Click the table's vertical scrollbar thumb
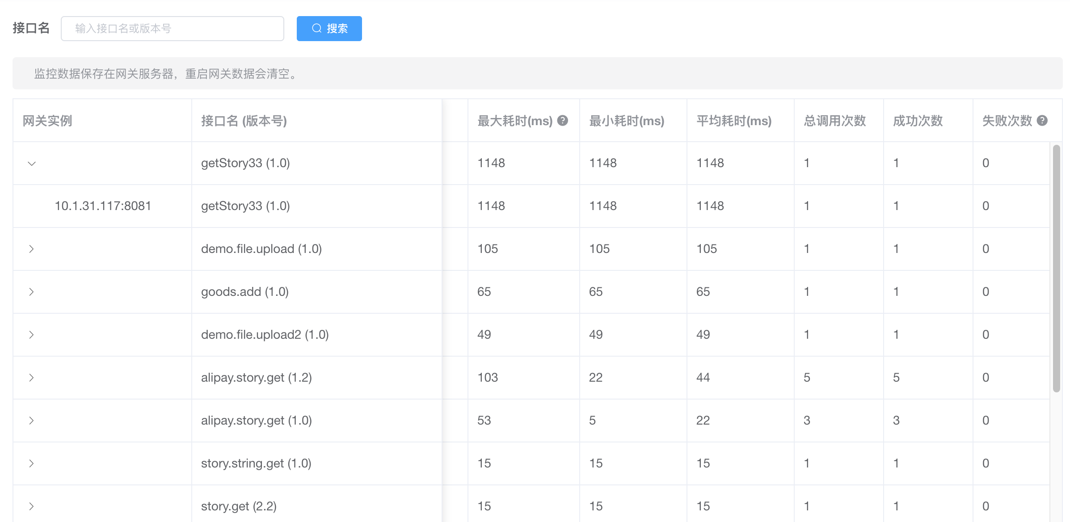This screenshot has width=1070, height=522. pos(1056,268)
